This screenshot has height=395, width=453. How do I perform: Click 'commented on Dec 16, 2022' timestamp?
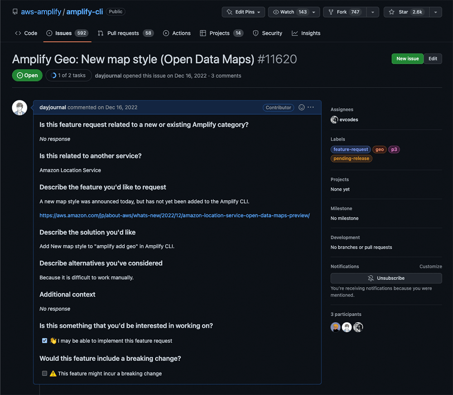tap(102, 107)
